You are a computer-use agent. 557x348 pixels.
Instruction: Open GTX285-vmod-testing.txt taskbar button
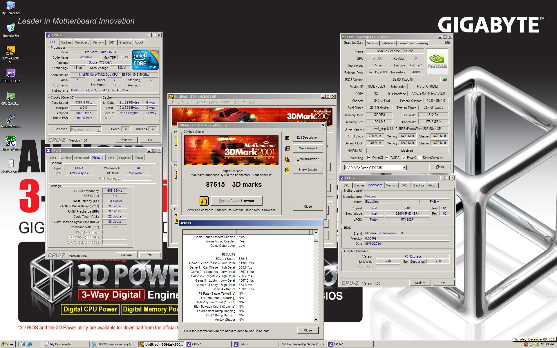click(114, 344)
